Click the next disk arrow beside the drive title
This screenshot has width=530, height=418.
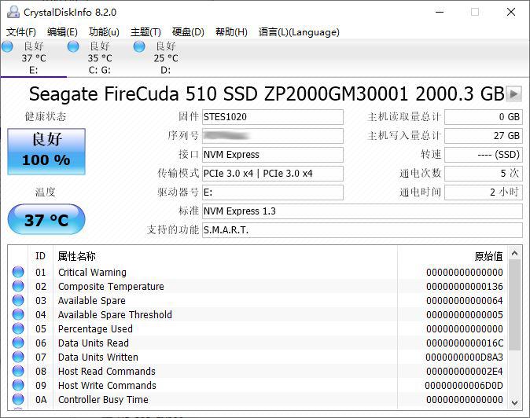pyautogui.click(x=513, y=93)
